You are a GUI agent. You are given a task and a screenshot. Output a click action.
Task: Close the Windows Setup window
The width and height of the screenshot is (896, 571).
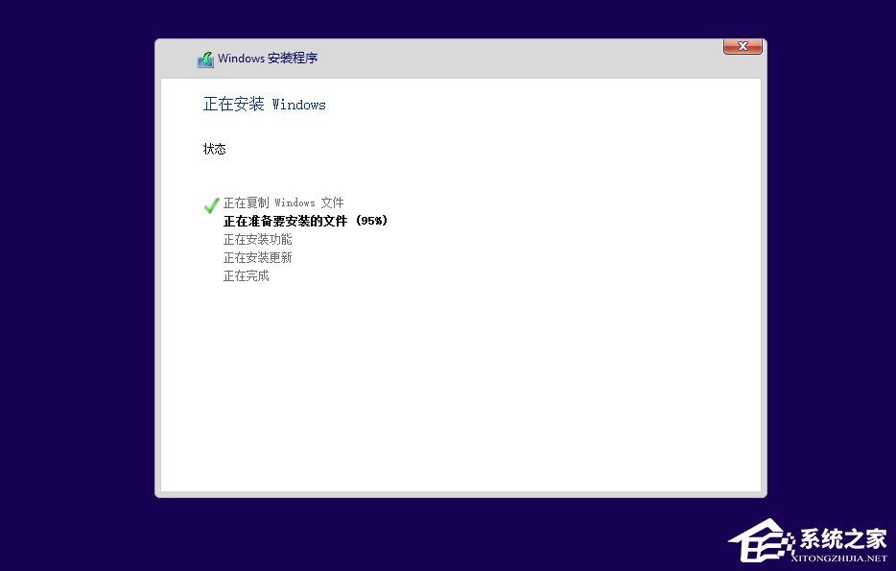coord(743,46)
